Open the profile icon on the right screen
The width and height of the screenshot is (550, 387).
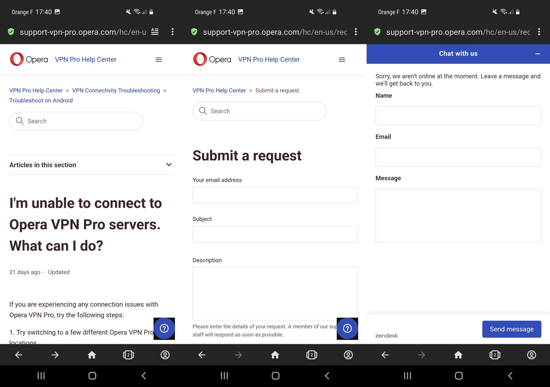click(x=532, y=355)
